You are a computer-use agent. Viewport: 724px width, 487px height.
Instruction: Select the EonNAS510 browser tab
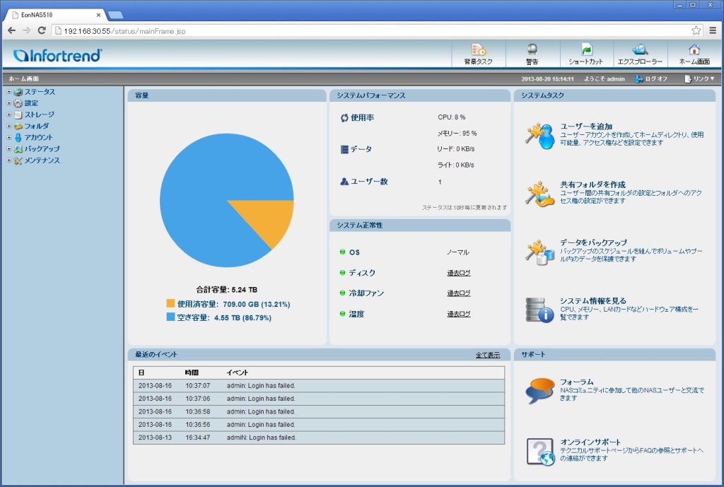[x=53, y=14]
